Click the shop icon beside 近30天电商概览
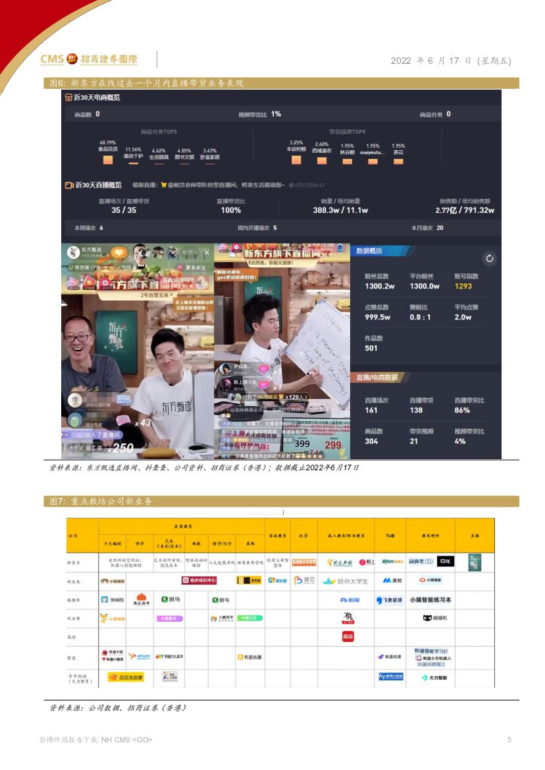This screenshot has width=545, height=770. point(68,97)
